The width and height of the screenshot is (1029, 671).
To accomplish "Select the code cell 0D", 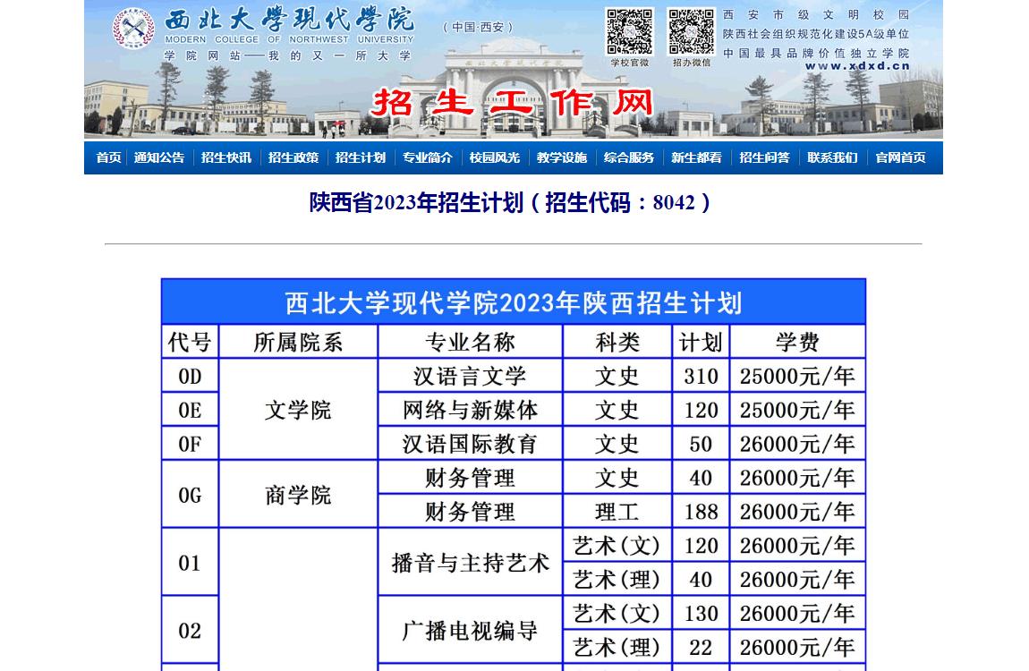I will 190,376.
